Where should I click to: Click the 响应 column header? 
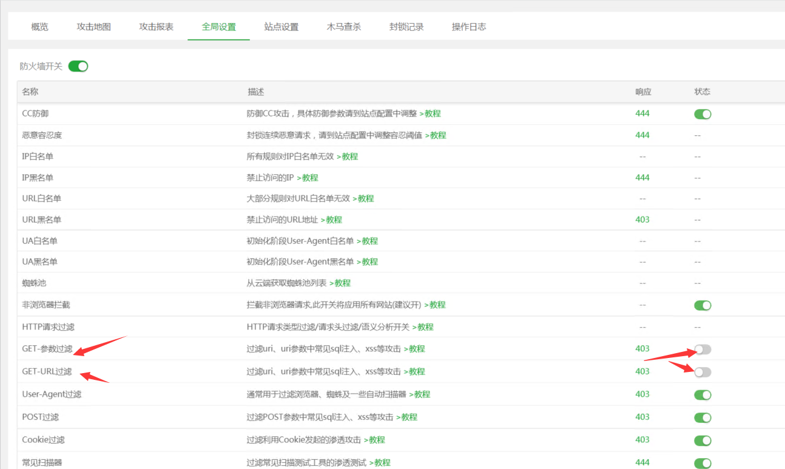point(643,92)
